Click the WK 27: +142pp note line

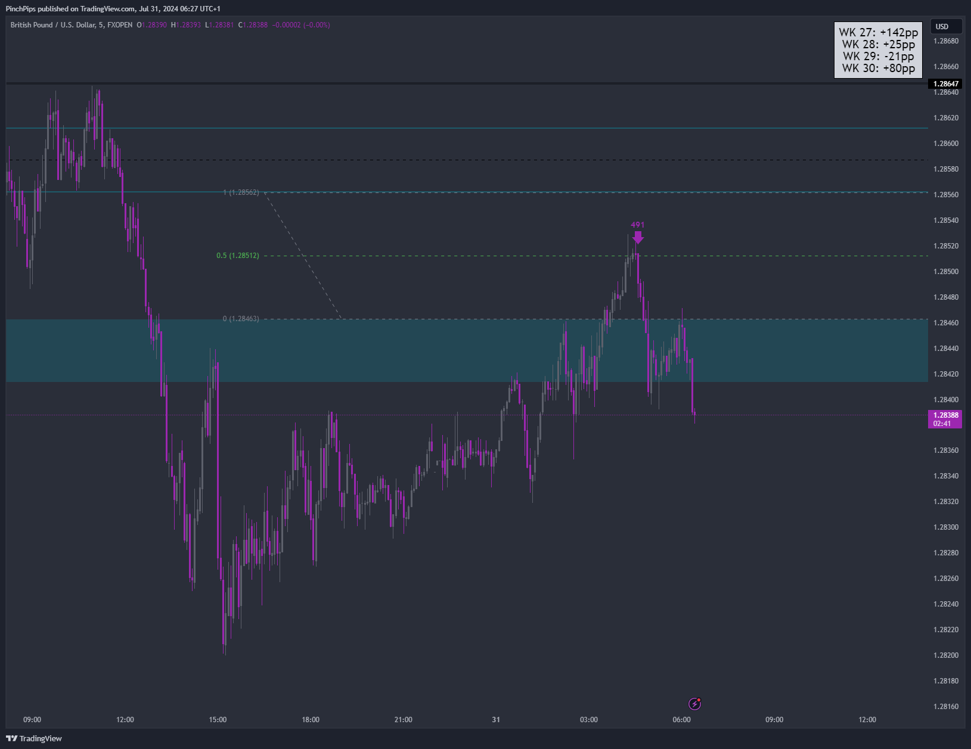point(878,33)
